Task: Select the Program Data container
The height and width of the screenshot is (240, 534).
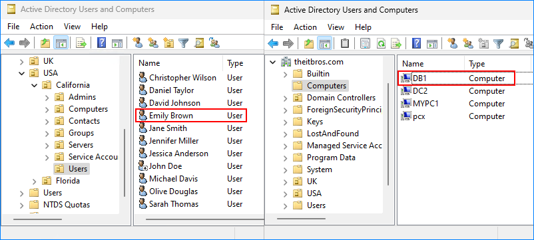Action: coord(331,158)
